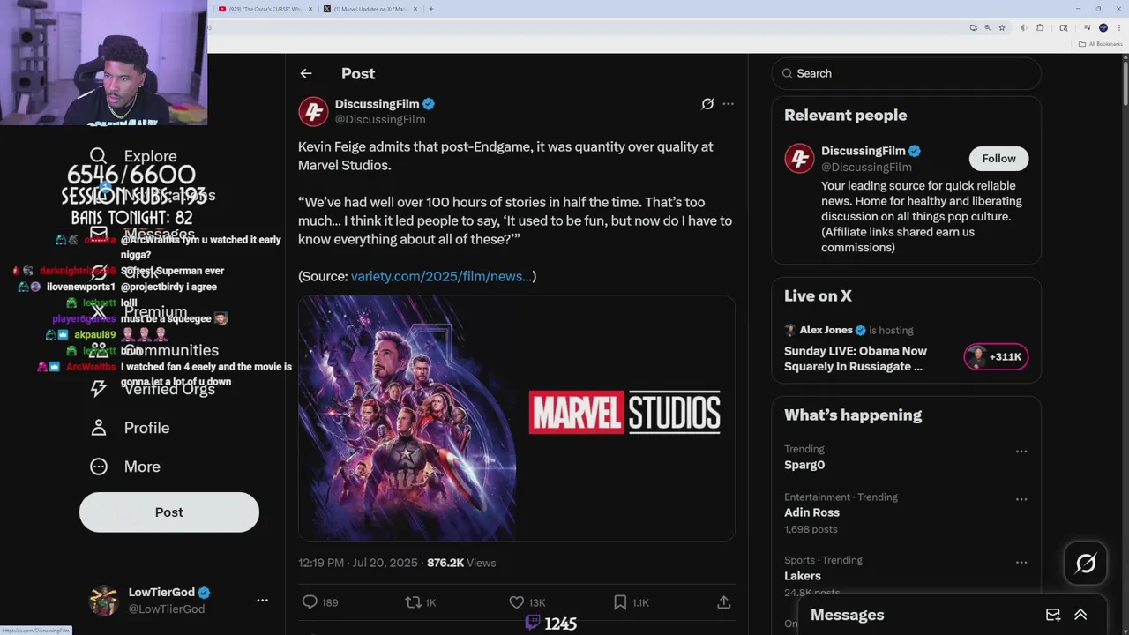
Task: Click the browser profile avatar
Action: pyautogui.click(x=1103, y=28)
